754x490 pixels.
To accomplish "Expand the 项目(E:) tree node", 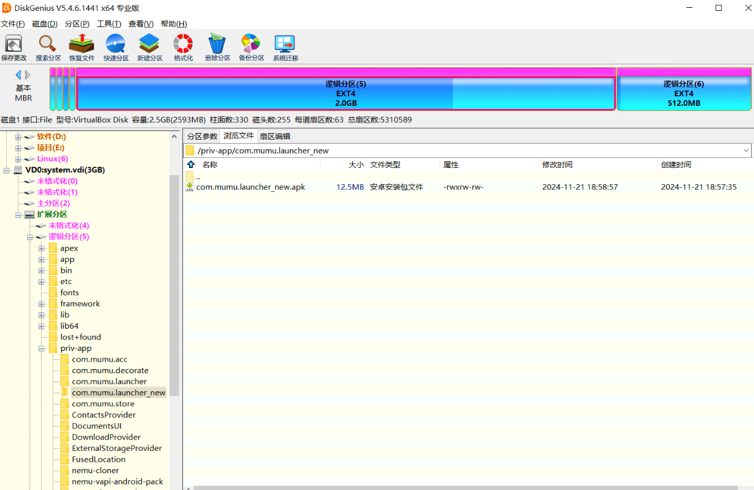I will point(18,147).
